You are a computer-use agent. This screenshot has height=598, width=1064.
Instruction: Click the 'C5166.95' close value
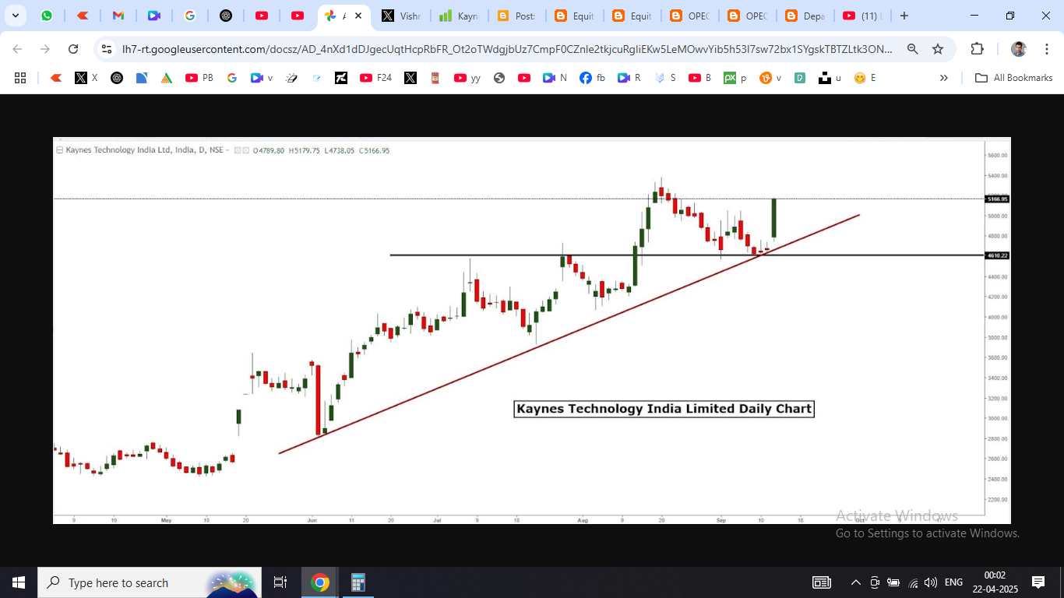point(375,150)
